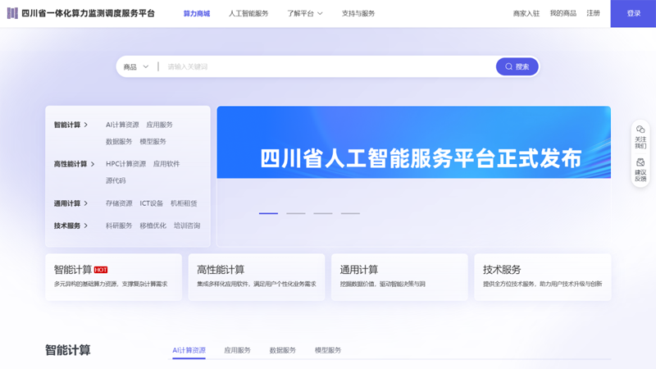The image size is (656, 369).
Task: Open the 关注我们 WeChat icon
Action: 640,130
